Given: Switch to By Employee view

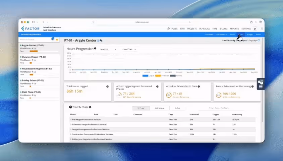Looking at the screenshot, I should click(x=160, y=108).
